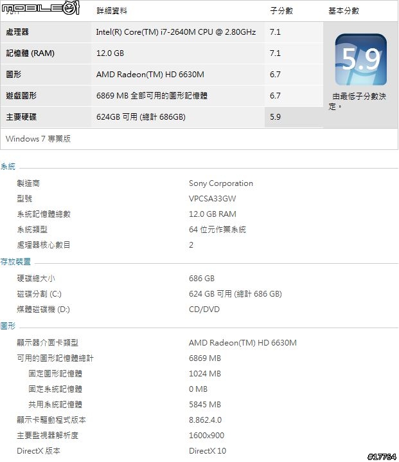The height and width of the screenshot is (462, 399).
Task: Click 624 GB 可用 (總計 686 GB) partition value
Action: coord(235,294)
